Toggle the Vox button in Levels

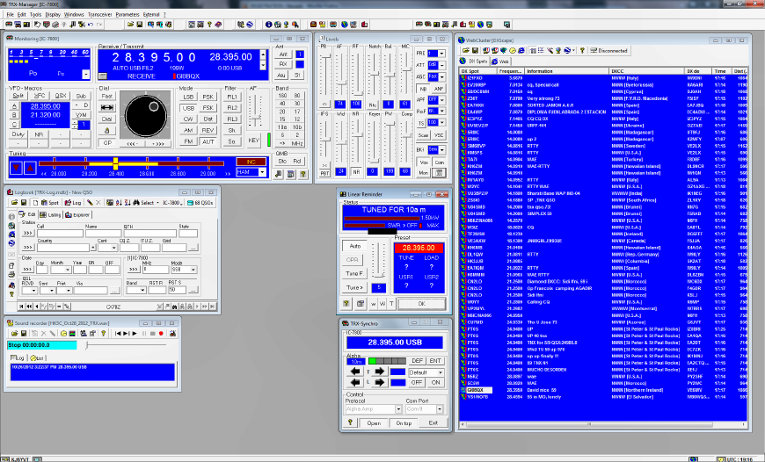tap(423, 162)
